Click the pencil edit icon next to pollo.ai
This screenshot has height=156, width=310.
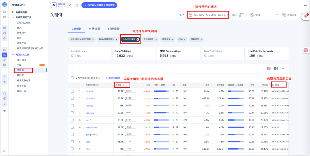[x=70, y=5]
